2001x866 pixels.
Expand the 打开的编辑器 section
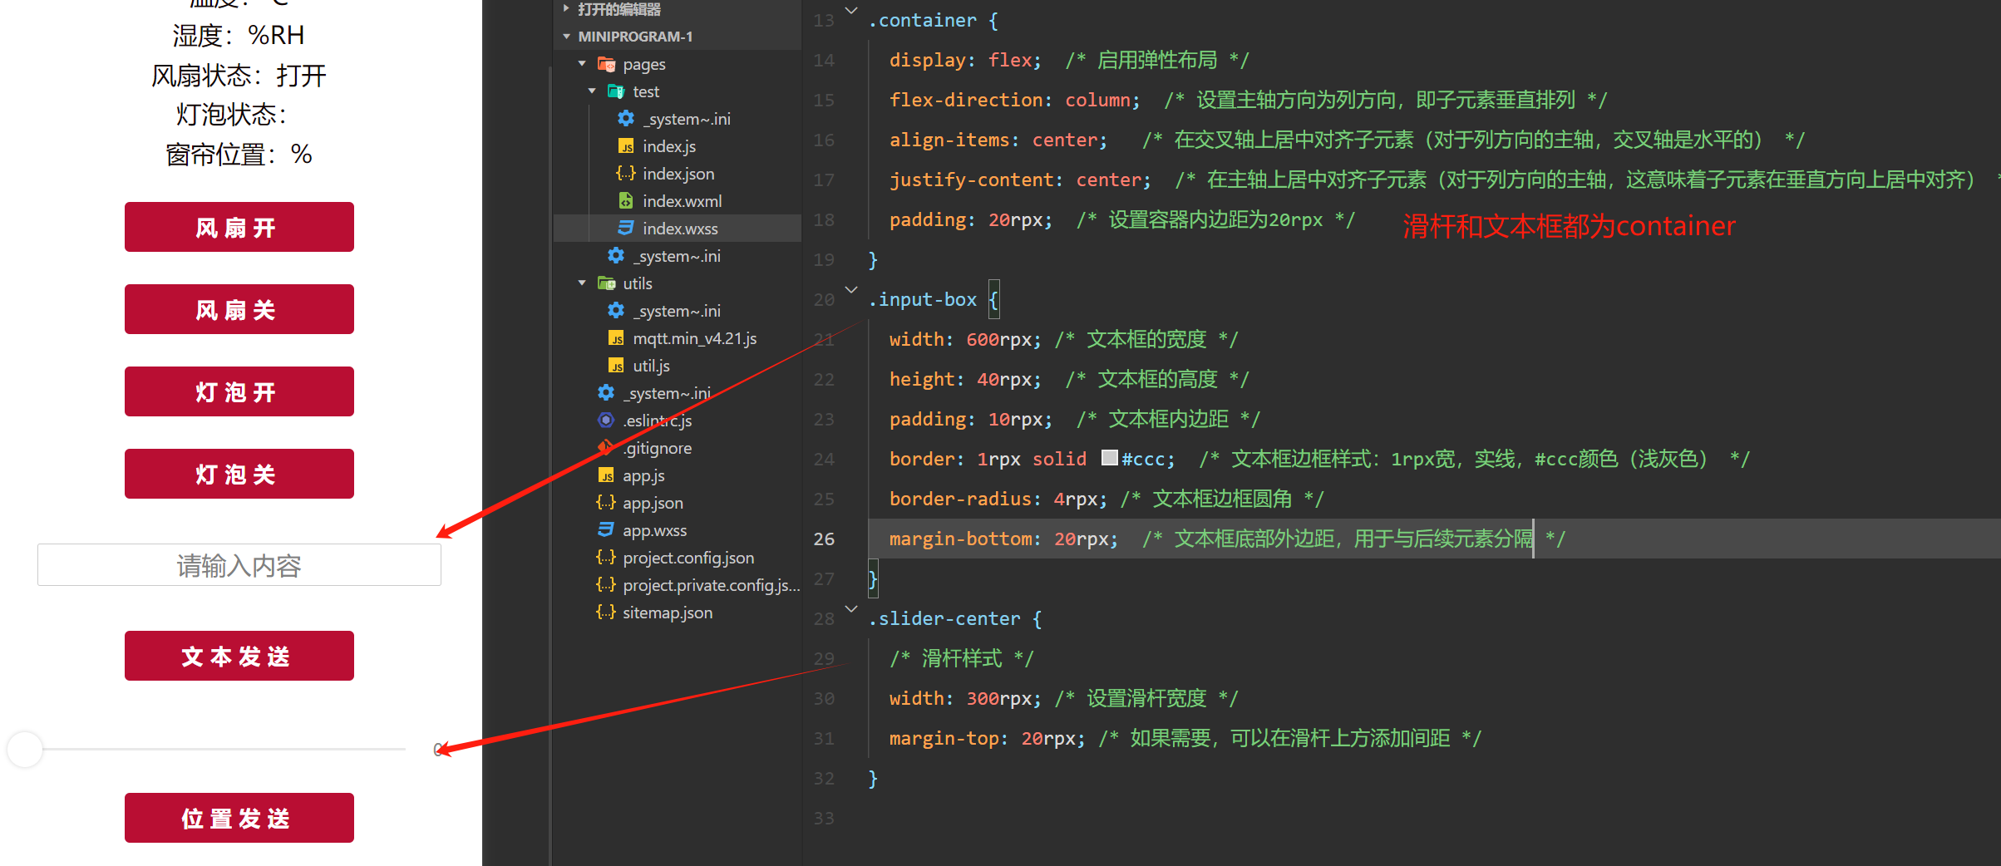pos(566,9)
